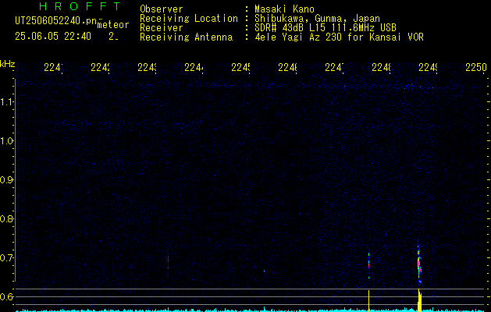This screenshot has width=491, height=312.
Task: Click the Observer label
Action: (x=162, y=9)
